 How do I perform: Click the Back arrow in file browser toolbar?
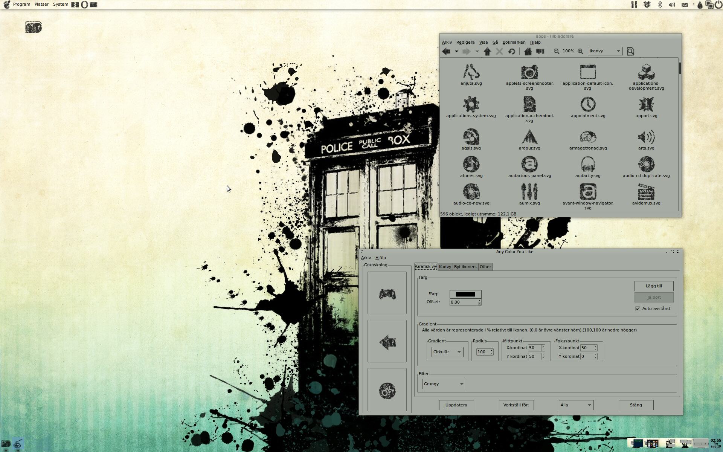(446, 51)
